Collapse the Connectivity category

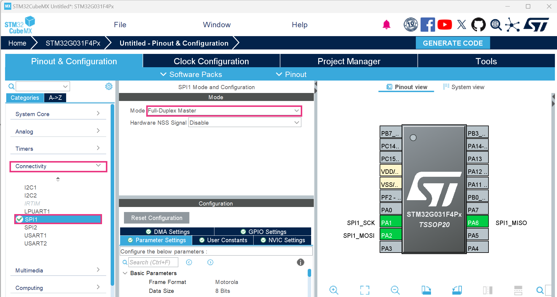click(x=58, y=166)
